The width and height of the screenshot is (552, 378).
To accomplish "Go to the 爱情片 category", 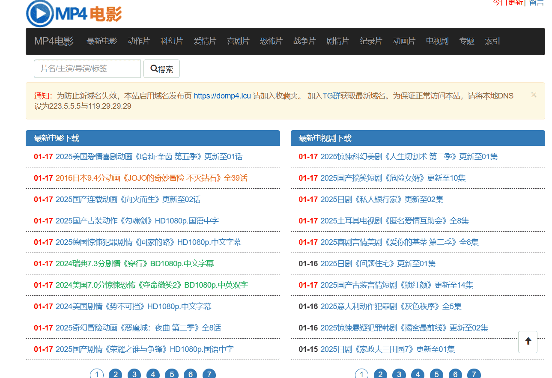I will pos(205,41).
